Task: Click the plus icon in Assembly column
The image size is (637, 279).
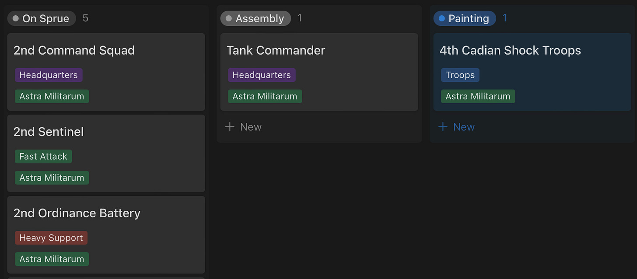Action: pos(230,127)
